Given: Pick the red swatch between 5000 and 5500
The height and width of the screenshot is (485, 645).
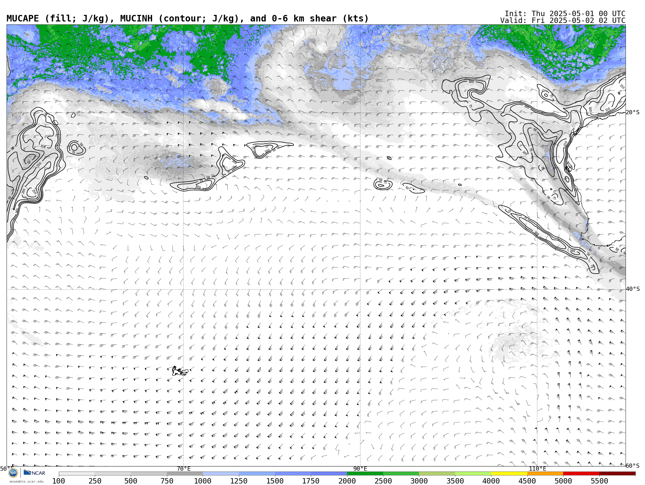Looking at the screenshot, I should (581, 474).
